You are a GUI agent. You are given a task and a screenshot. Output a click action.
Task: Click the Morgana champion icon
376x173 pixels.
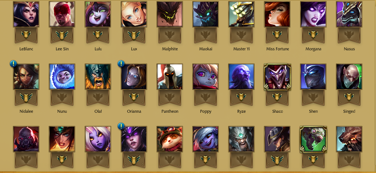coord(313,14)
